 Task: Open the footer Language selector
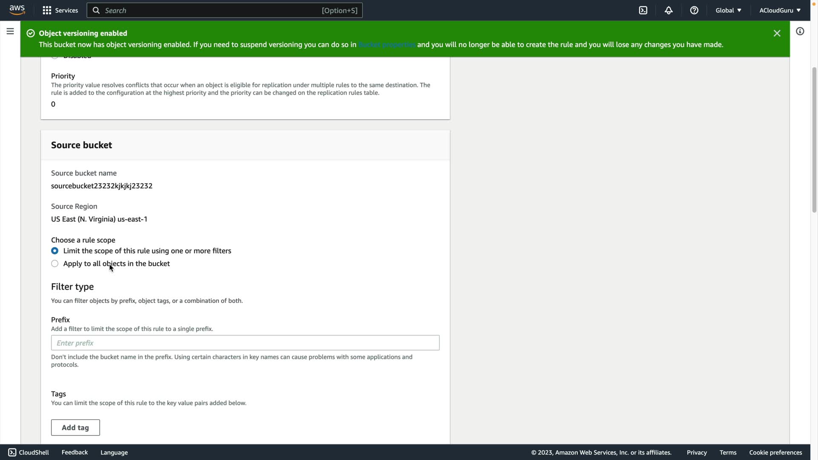(114, 452)
